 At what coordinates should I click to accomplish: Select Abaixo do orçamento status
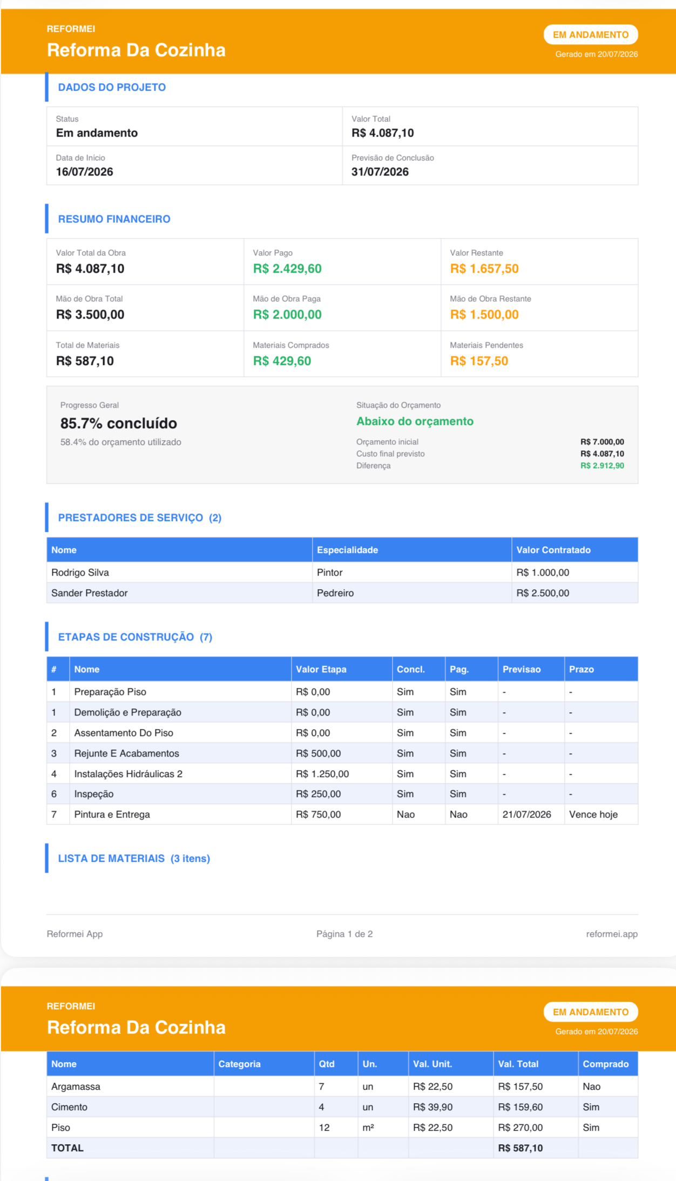click(415, 421)
